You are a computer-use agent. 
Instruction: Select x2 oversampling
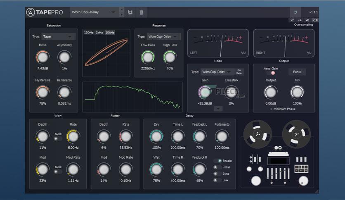292,20
